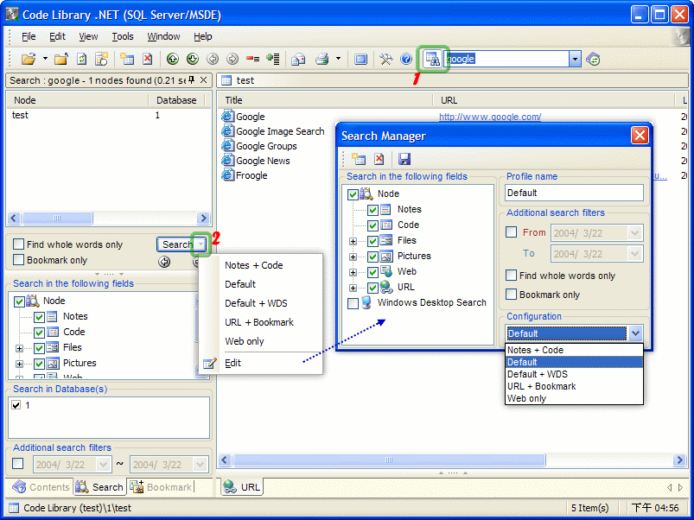The height and width of the screenshot is (520, 694).
Task: Click the Profile name input field
Action: pyautogui.click(x=574, y=193)
